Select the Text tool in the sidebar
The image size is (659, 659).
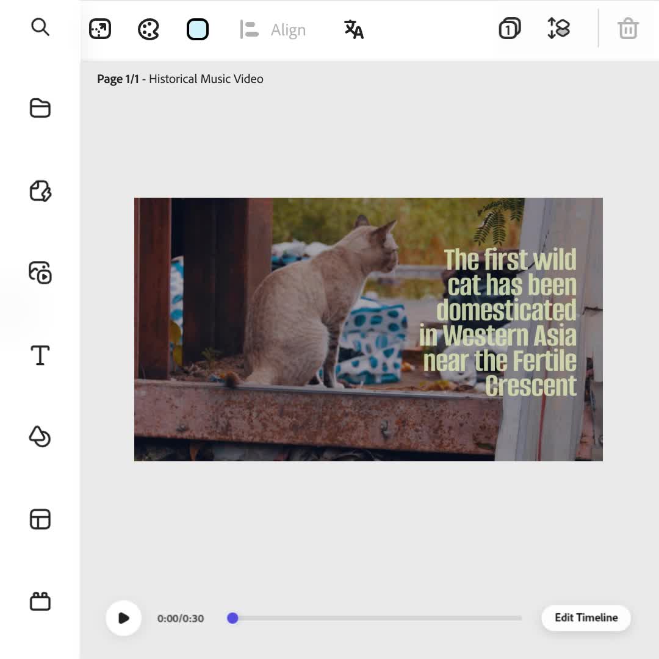(x=40, y=355)
